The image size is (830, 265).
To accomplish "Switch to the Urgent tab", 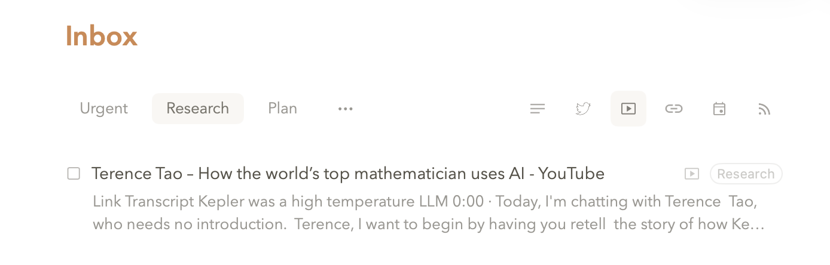I will pyautogui.click(x=104, y=109).
